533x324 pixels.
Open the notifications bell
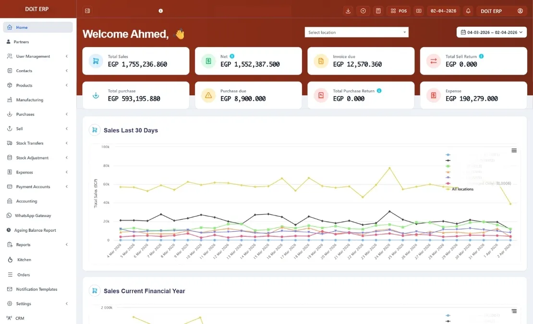coord(468,11)
